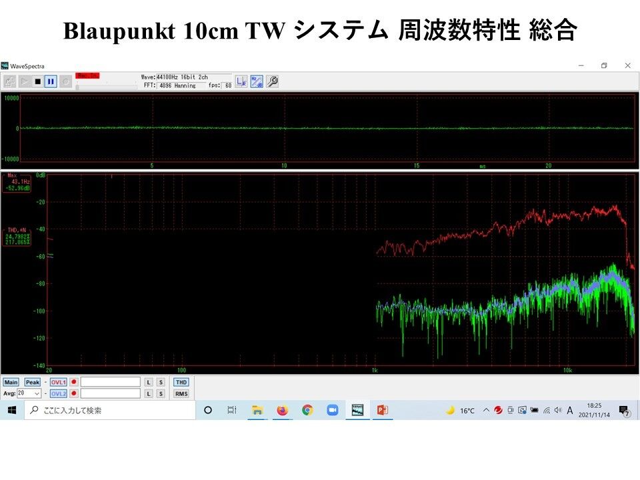Click the Wave format field 44100Hz 16bit 2ch

(x=193, y=77)
